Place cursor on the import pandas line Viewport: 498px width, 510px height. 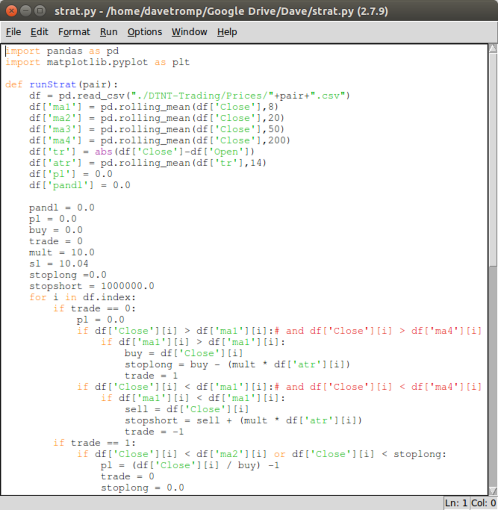point(62,51)
